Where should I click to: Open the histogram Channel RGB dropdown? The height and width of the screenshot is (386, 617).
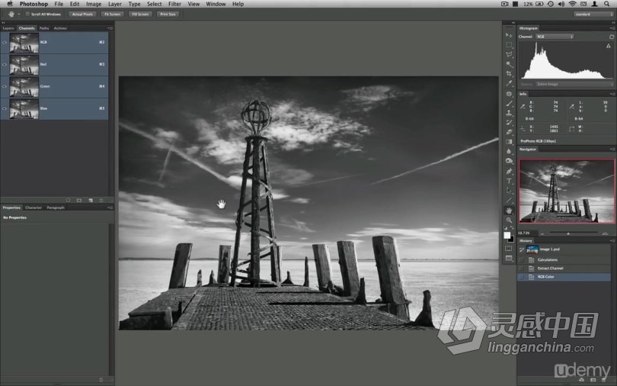[x=555, y=37]
